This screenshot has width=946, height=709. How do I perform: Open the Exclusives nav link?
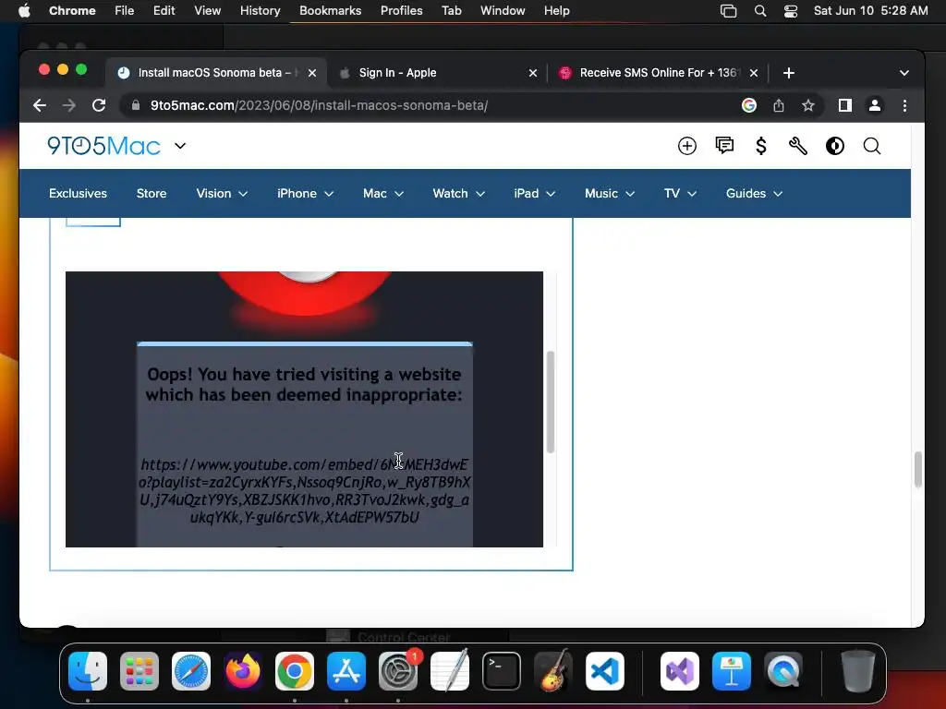coord(78,194)
